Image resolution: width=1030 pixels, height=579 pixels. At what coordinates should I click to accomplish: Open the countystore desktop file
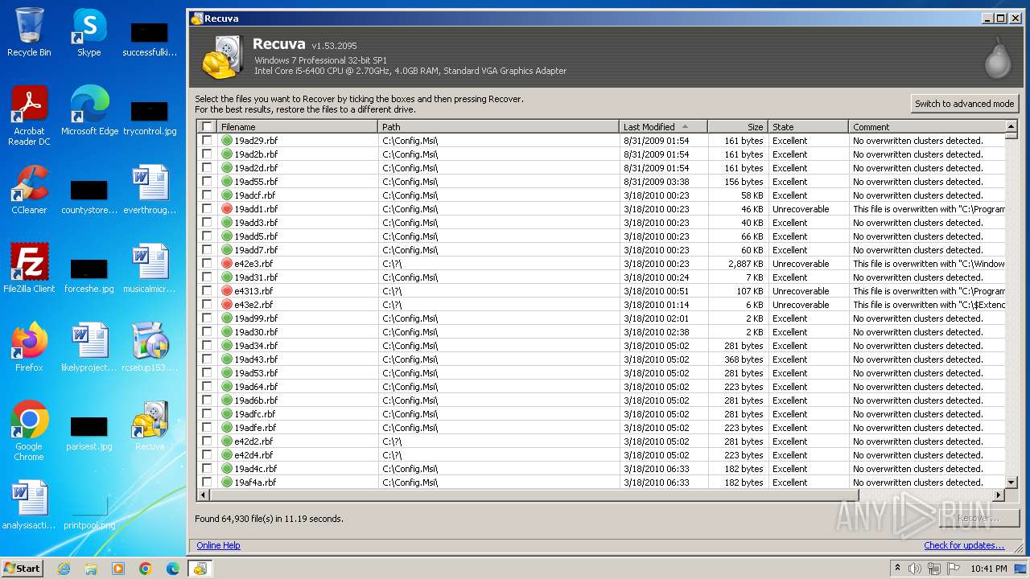tap(89, 196)
